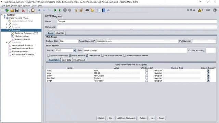Click the thread status icon at right

[x=215, y=10]
